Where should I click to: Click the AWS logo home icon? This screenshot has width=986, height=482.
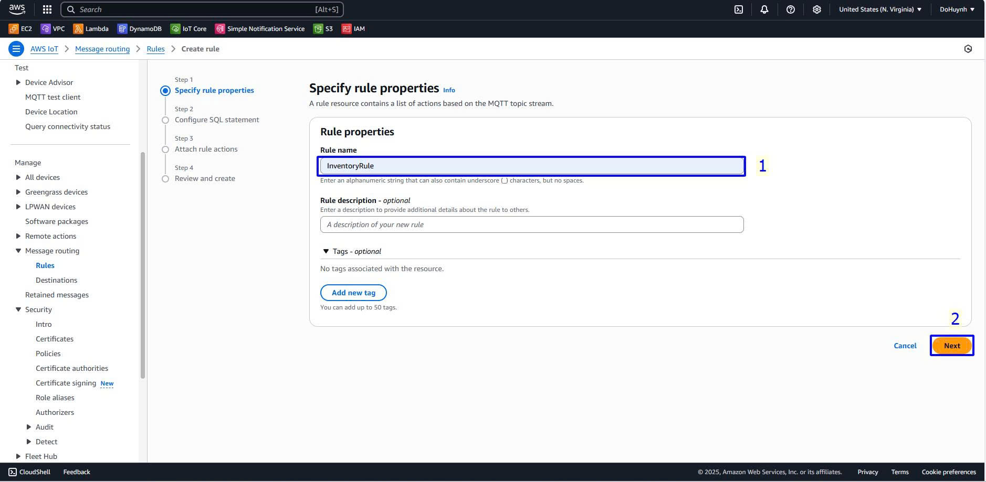click(17, 9)
